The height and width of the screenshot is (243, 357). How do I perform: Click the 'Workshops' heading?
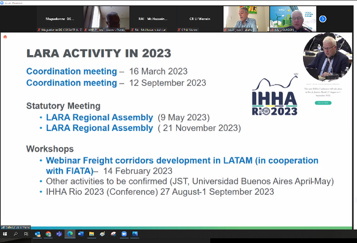[x=50, y=149]
